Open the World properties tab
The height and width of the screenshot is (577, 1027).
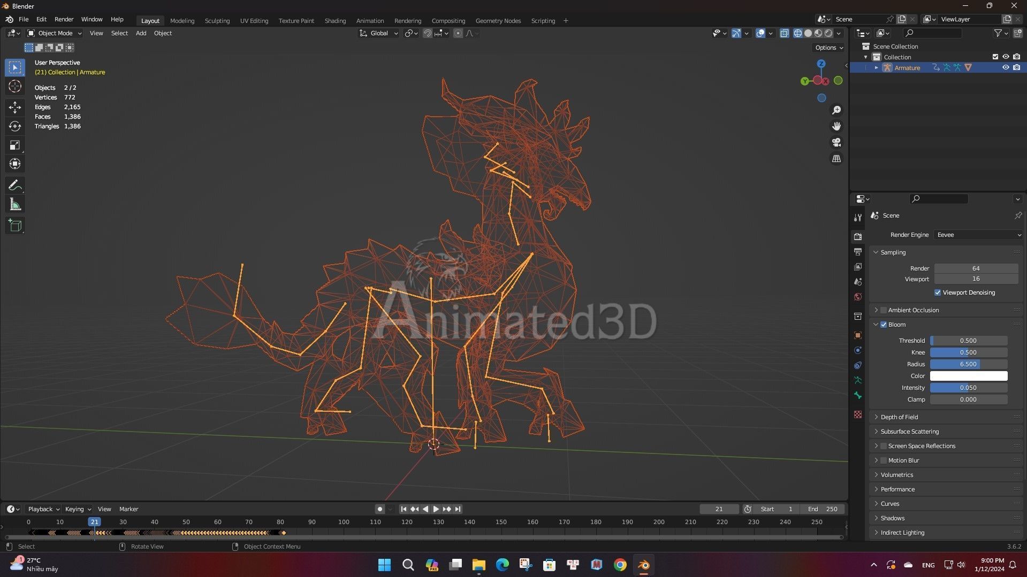point(858,297)
